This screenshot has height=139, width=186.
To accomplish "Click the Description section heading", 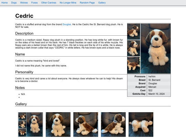I will (24, 33).
